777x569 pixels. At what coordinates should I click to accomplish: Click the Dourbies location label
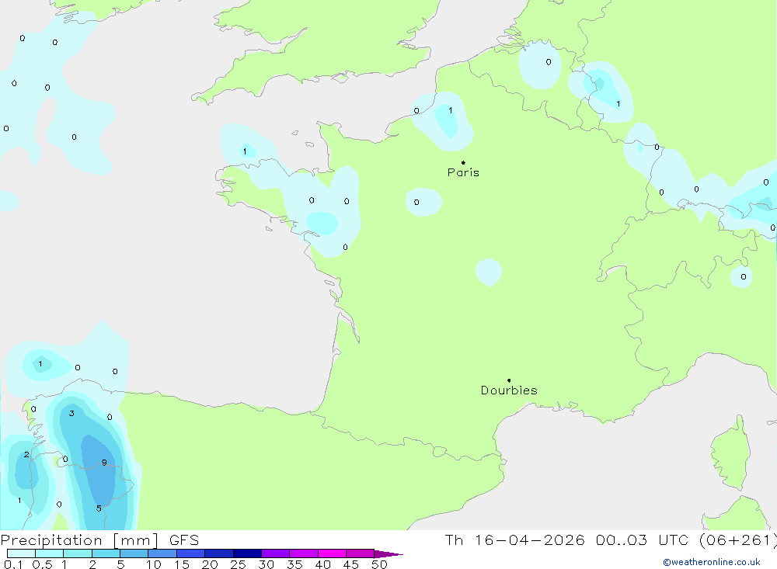click(509, 390)
